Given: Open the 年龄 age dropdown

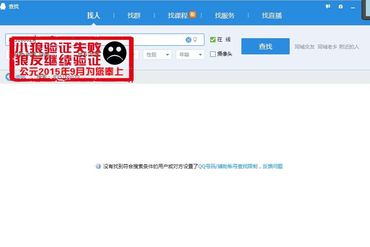Looking at the screenshot, I should click(190, 54).
